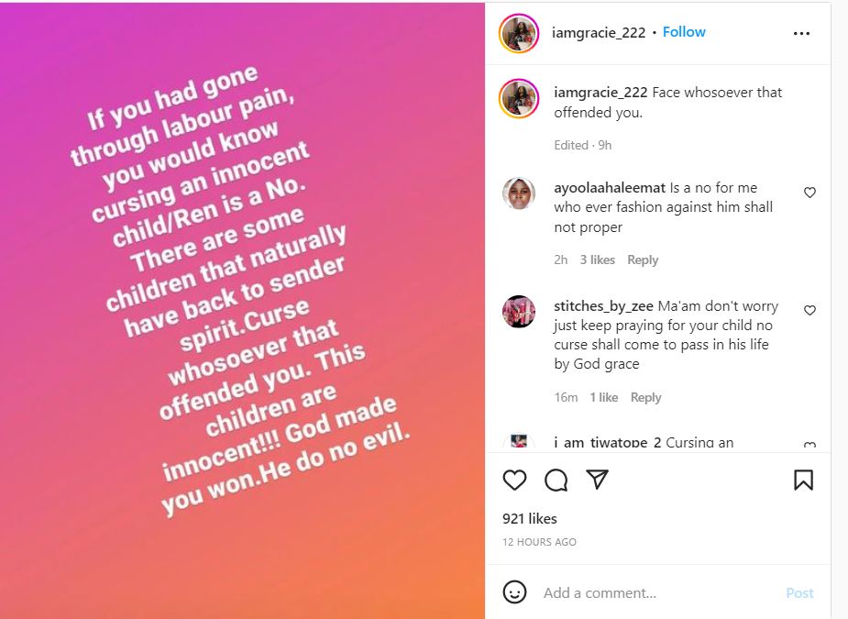Reply to ayoolaahaleemat's comment
848x619 pixels.
tap(643, 260)
